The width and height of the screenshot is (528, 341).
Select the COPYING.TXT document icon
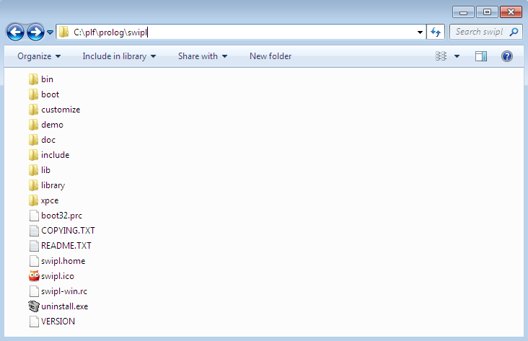point(34,231)
